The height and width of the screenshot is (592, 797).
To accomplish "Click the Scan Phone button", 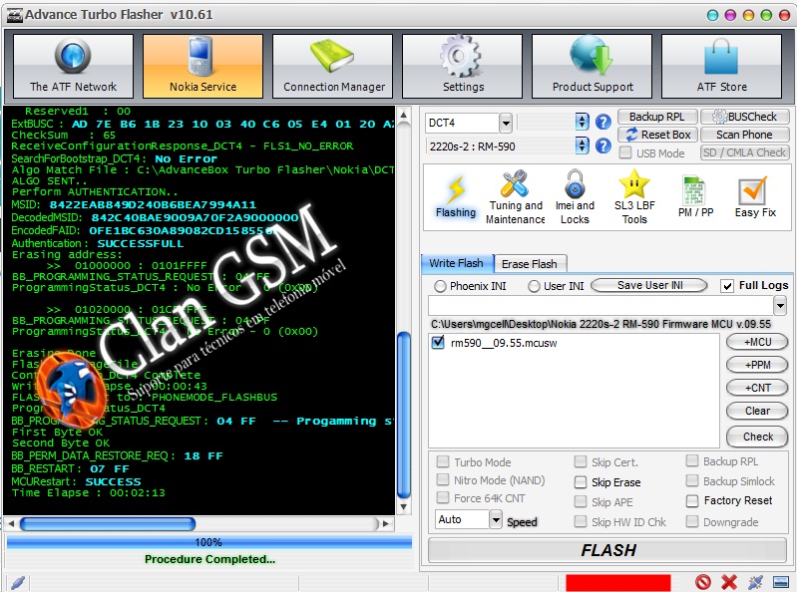I will 745,135.
